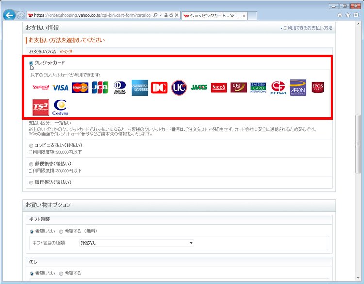
Task: Click the Yahoo! Japan card logo
Action: (41, 87)
